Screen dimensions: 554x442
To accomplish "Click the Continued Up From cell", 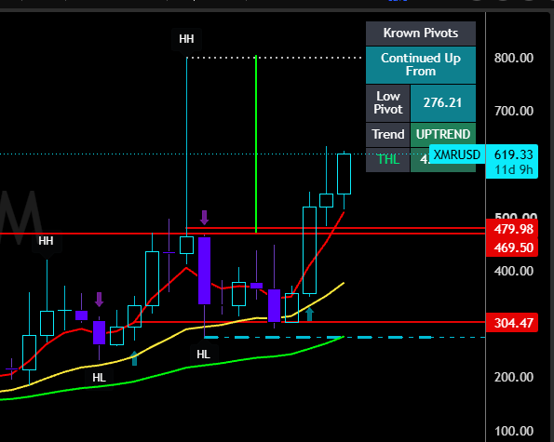I will [x=421, y=65].
